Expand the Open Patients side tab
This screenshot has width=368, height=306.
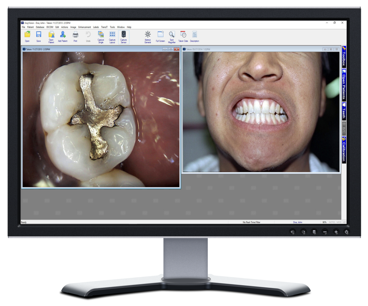pyautogui.click(x=344, y=85)
